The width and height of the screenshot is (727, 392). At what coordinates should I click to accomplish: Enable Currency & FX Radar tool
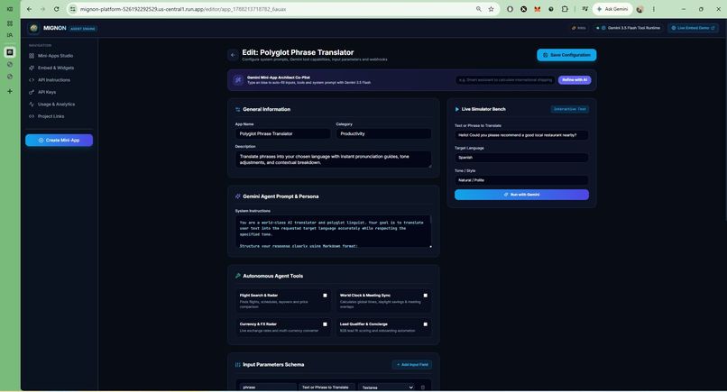pyautogui.click(x=325, y=324)
